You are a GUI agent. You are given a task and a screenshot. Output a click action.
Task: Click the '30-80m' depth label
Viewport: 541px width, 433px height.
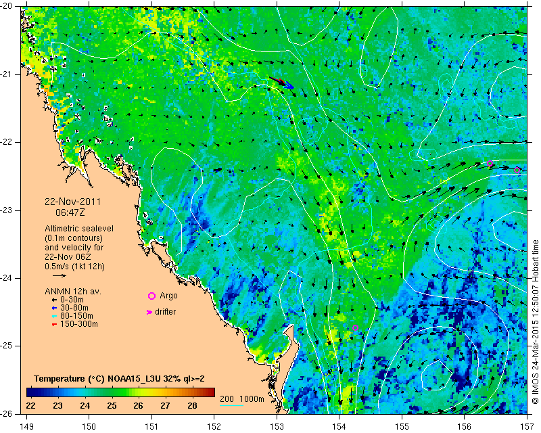click(74, 308)
